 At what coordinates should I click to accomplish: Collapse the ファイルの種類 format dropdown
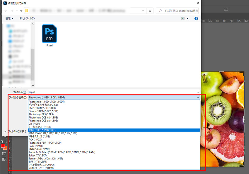click(198, 98)
